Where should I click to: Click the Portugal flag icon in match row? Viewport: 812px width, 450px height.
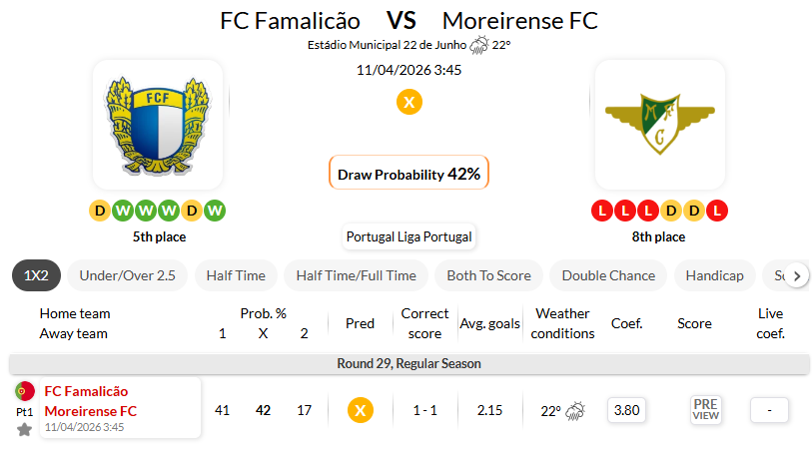coord(24,391)
